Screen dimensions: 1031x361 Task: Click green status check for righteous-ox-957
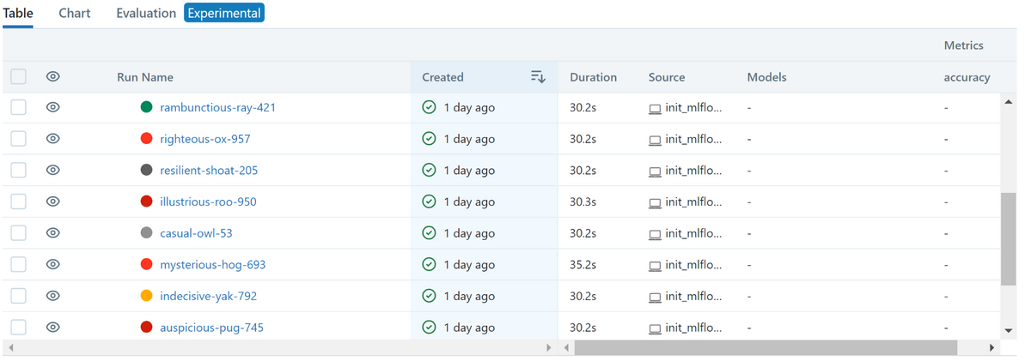click(429, 139)
